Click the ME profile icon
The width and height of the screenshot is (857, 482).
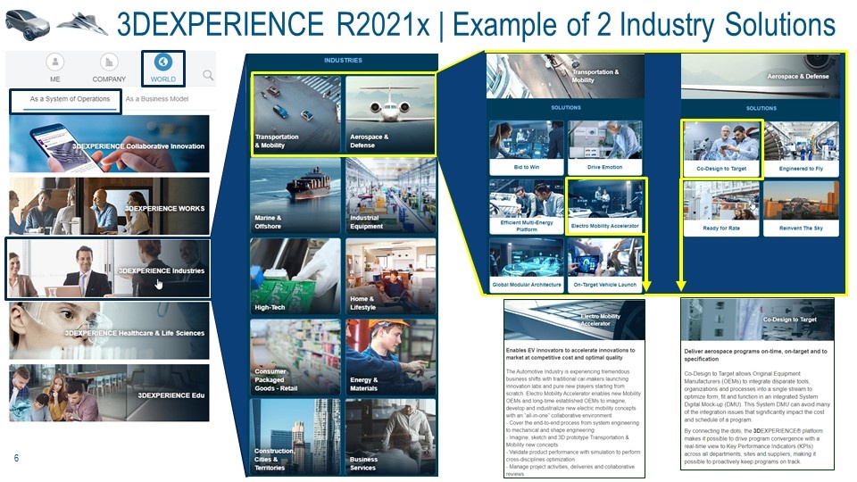[55, 62]
